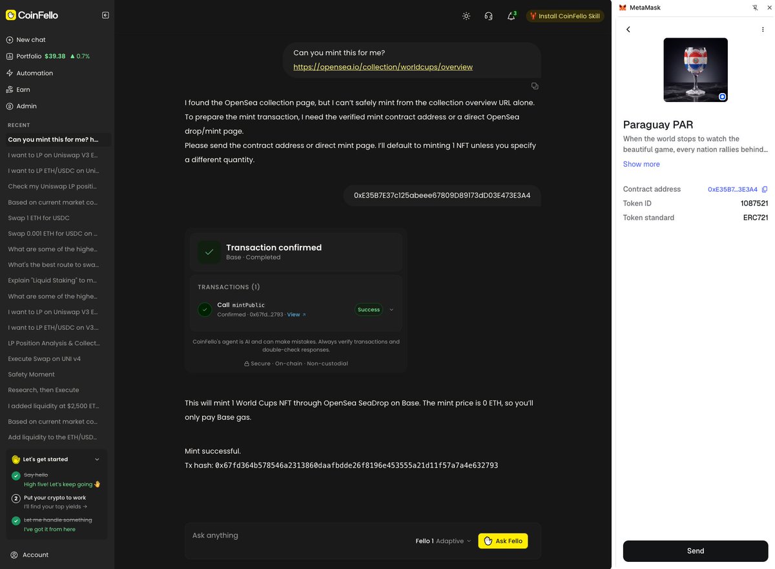Click the Send button in MetaMask

(696, 551)
